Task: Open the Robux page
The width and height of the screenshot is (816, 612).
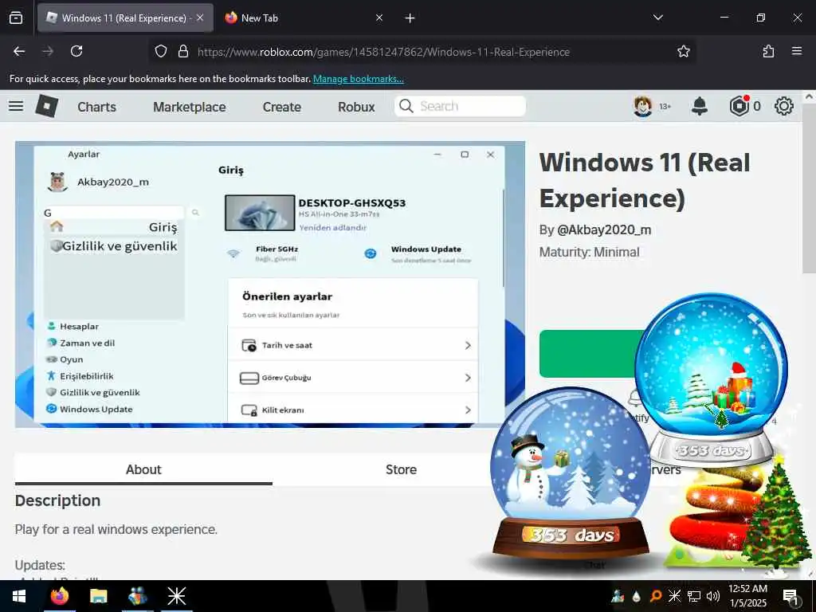Action: [356, 107]
